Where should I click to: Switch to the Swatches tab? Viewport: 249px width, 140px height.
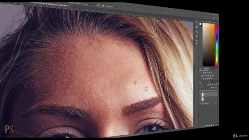[214, 22]
